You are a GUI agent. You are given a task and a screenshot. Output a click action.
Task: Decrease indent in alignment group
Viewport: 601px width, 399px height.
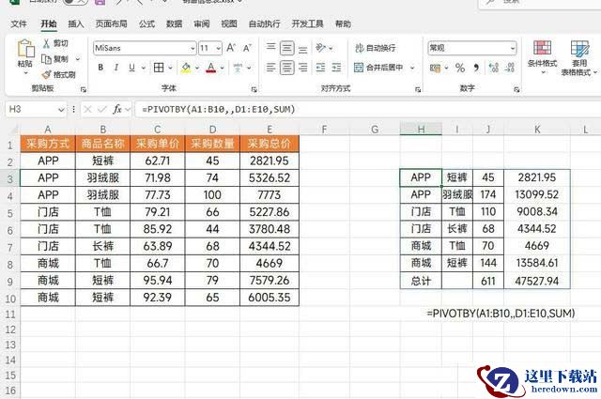click(x=320, y=68)
